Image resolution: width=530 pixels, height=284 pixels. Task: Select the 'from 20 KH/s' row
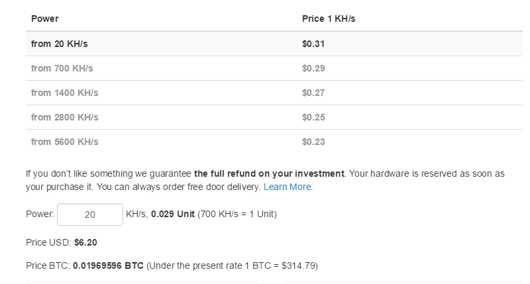60,44
